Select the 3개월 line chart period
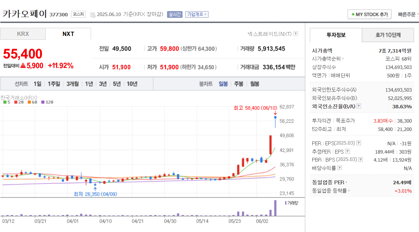This screenshot has height=232, width=419. (72, 84)
